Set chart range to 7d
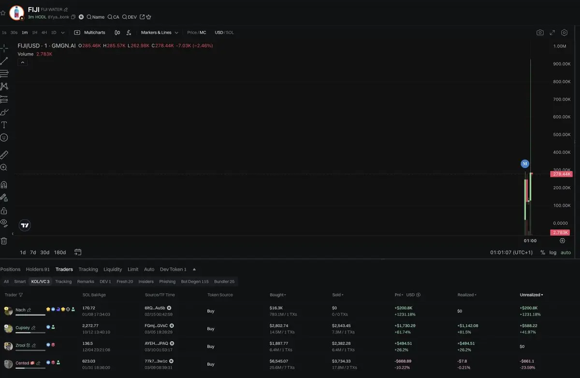This screenshot has width=580, height=378. (33, 252)
